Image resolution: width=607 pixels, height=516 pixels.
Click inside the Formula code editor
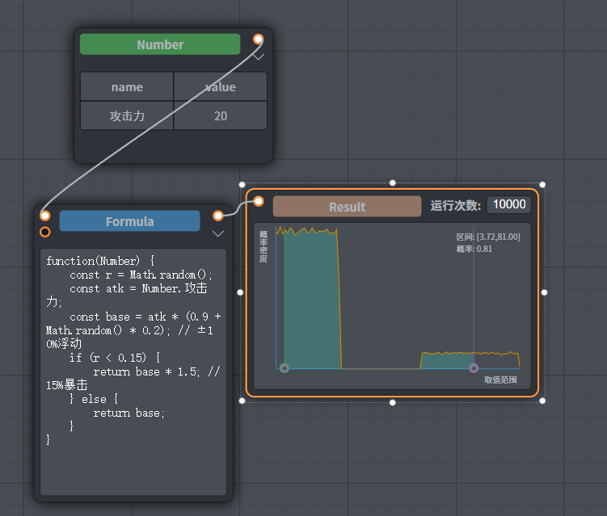133,371
